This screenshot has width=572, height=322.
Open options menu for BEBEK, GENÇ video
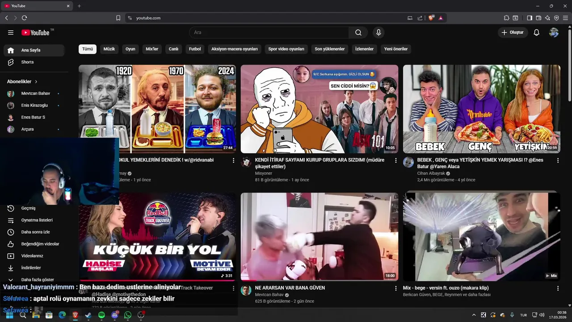[558, 160]
